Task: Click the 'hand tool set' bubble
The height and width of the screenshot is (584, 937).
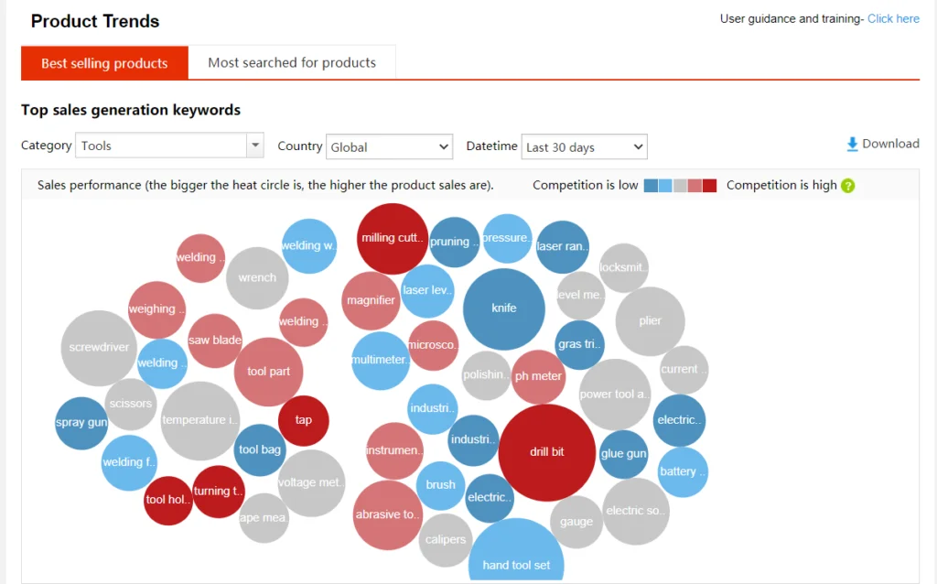Action: 516,550
